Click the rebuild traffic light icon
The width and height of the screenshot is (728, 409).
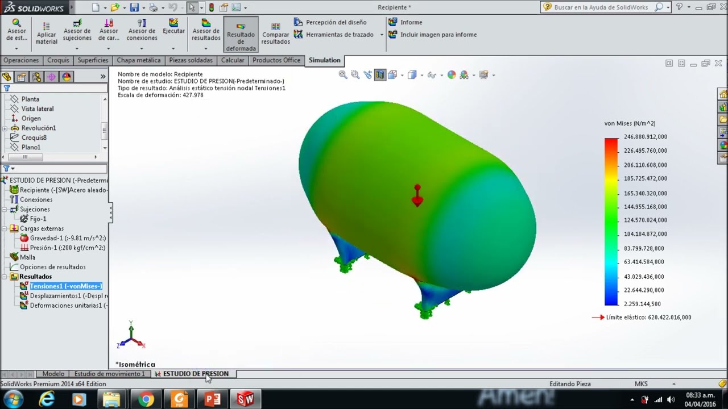212,7
